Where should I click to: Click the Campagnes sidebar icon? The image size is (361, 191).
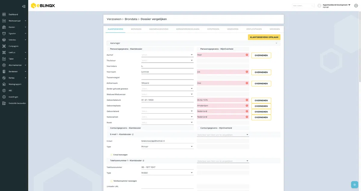[4, 46]
